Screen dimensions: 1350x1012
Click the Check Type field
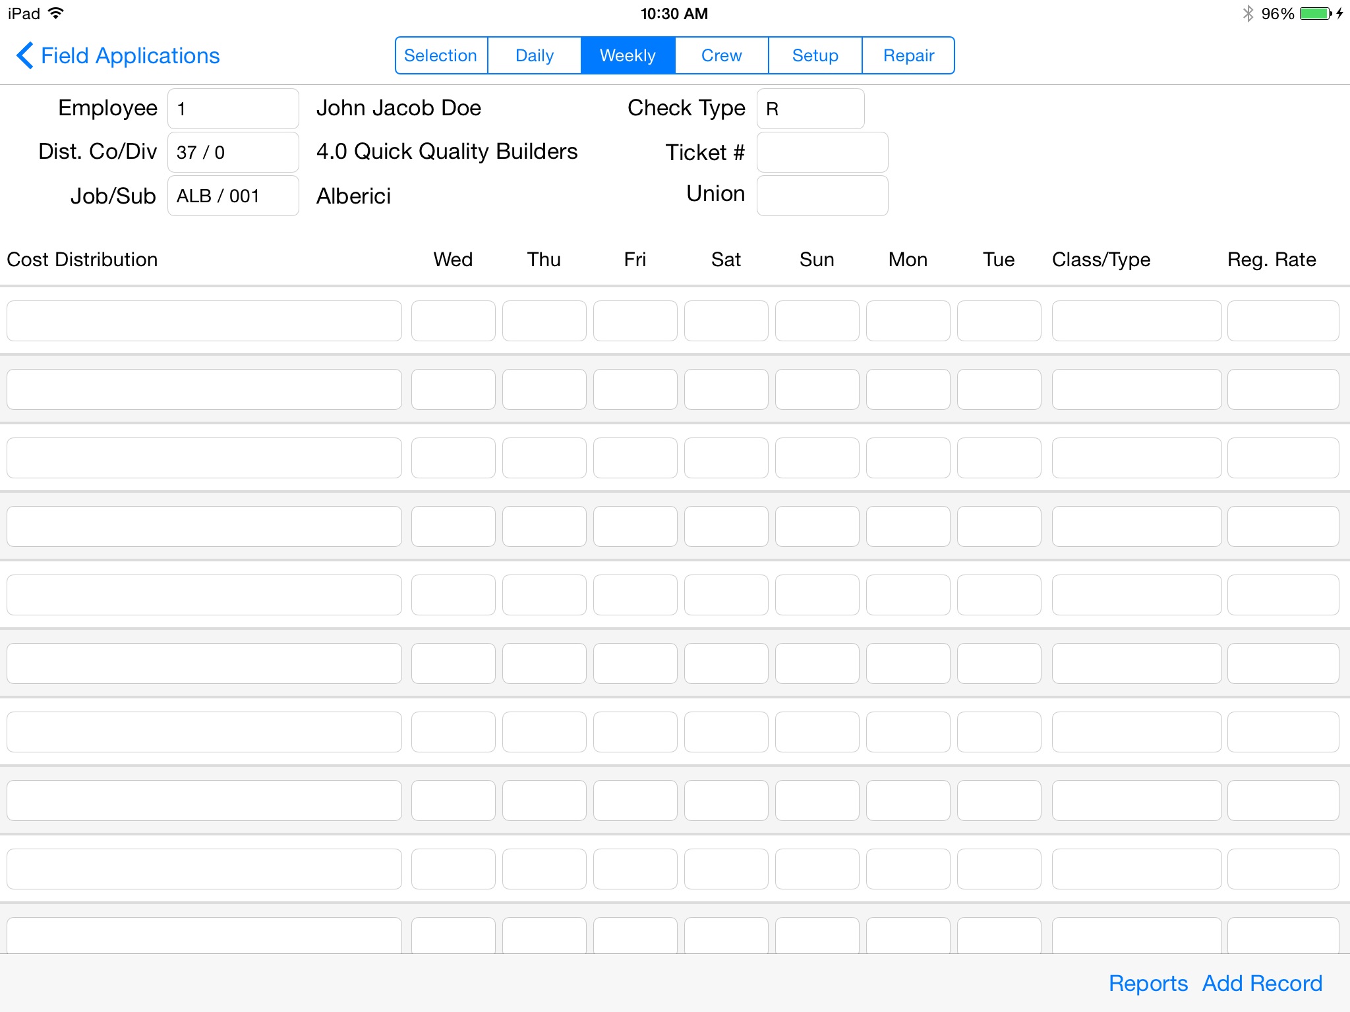[x=810, y=107]
